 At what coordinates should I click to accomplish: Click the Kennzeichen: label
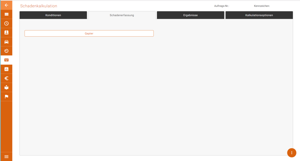pos(262,6)
